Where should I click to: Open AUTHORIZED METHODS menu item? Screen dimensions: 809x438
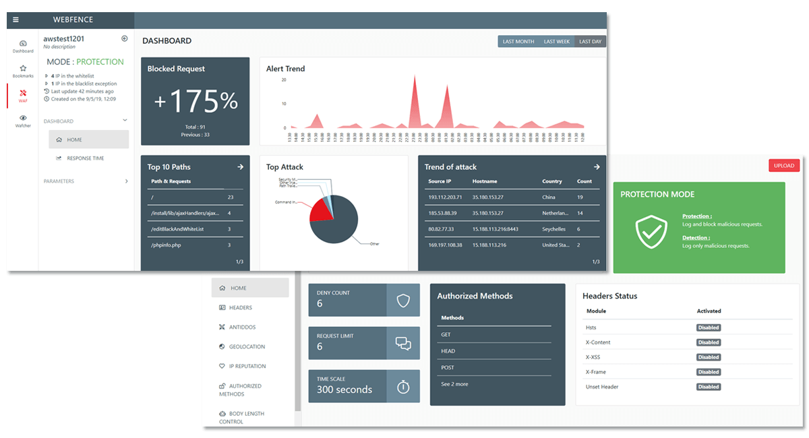click(241, 389)
